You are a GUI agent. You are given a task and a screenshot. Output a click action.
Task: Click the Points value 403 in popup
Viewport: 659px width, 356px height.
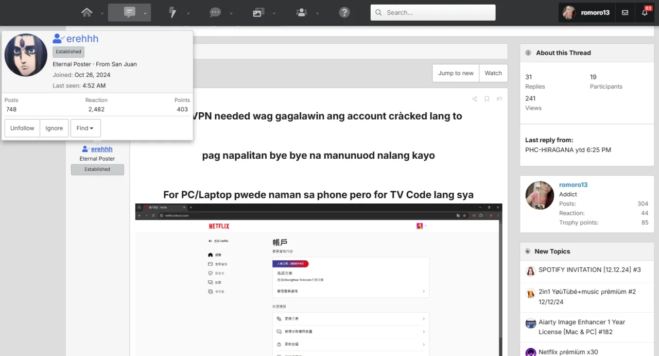[182, 109]
